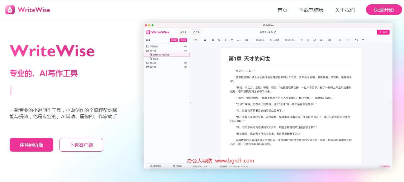This screenshot has height=182, width=404.
Task: Open 框架设计 in bottom bar
Action: (x=156, y=166)
